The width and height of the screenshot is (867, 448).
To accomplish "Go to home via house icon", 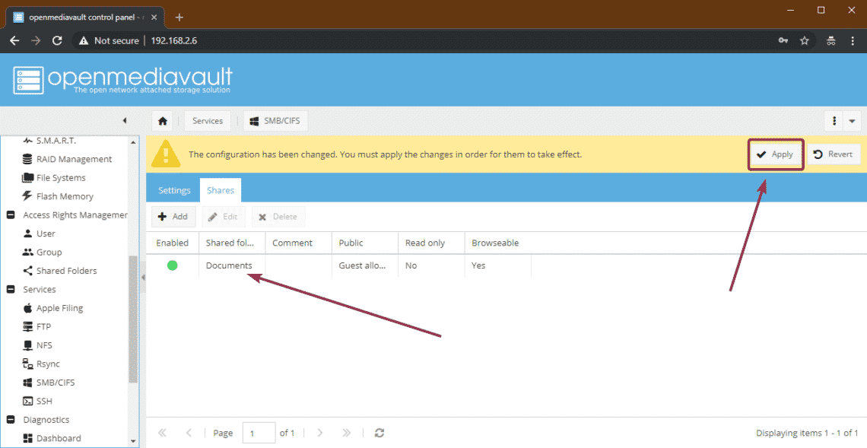I will [163, 121].
